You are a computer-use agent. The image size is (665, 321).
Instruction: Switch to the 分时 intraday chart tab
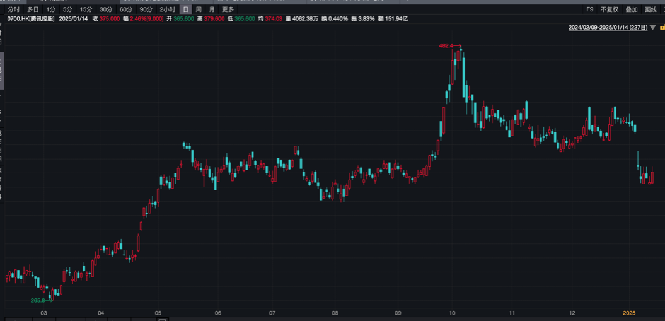14,9
